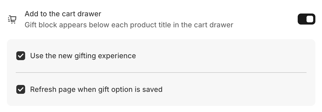Uncheck Refresh page when gift option saved

[21, 89]
